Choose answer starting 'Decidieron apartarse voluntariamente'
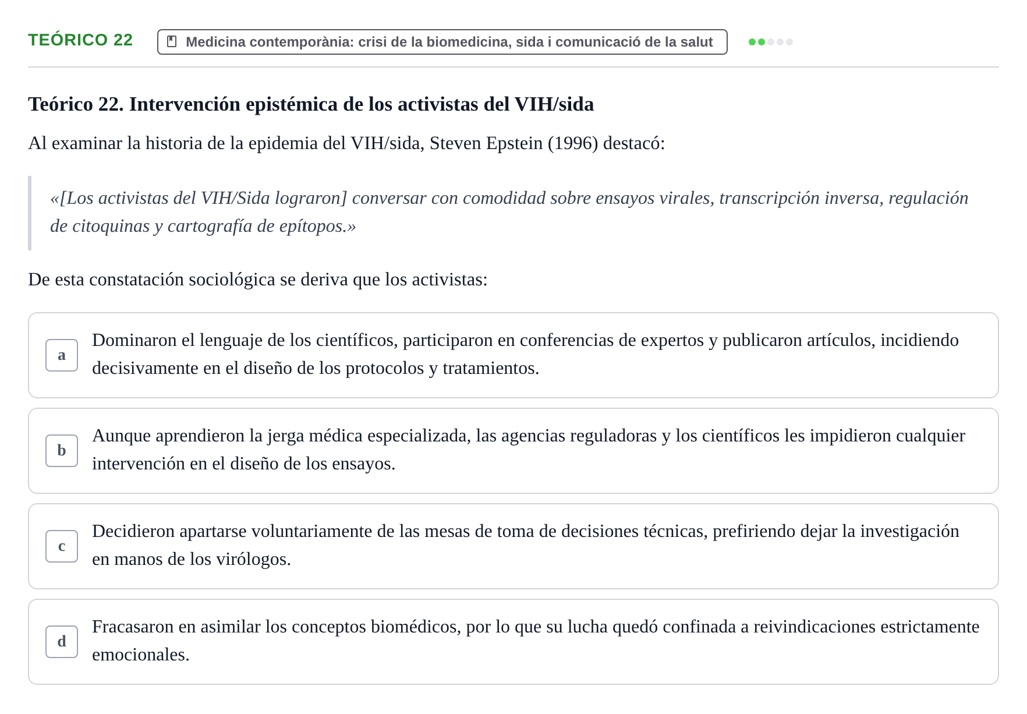The image size is (1027, 714). click(x=513, y=546)
